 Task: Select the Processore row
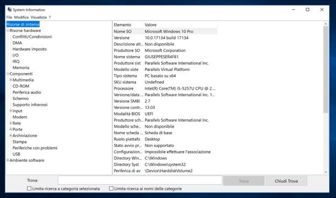coord(165,89)
